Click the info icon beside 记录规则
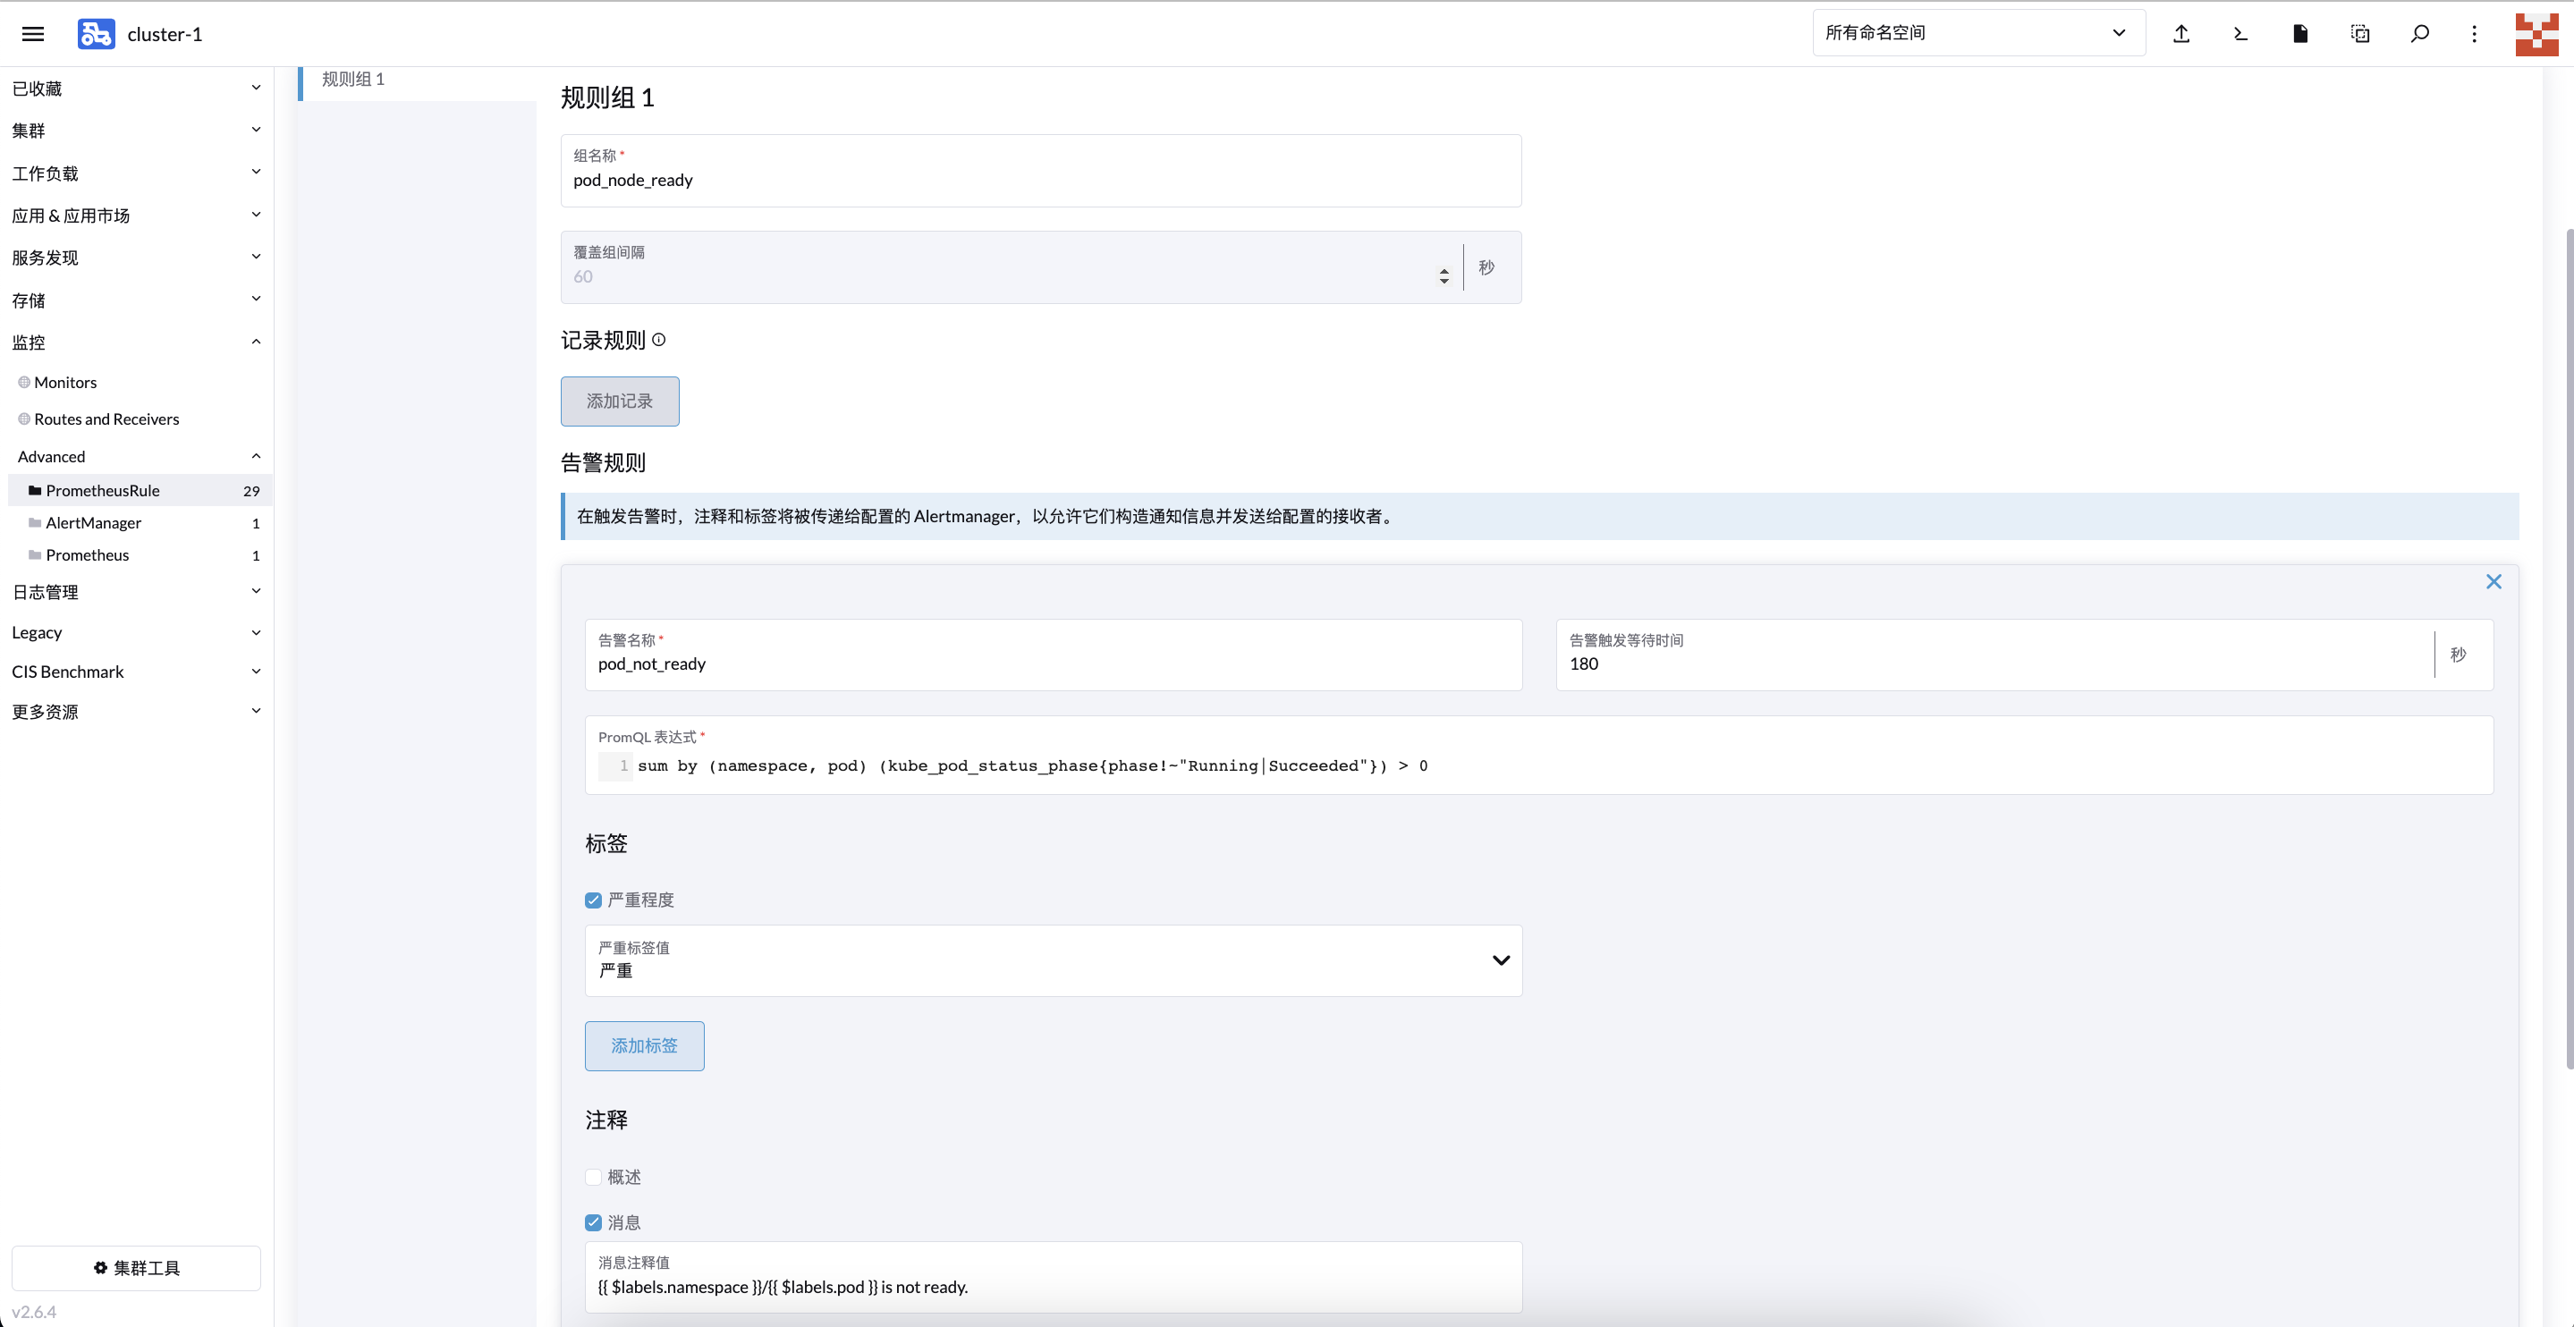The width and height of the screenshot is (2574, 1327). (x=658, y=340)
